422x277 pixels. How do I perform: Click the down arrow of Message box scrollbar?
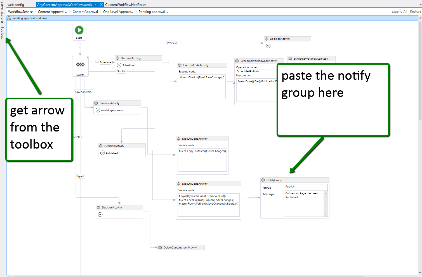coord(326,215)
